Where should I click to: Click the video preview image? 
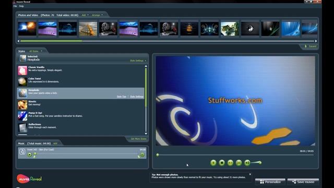[235, 101]
